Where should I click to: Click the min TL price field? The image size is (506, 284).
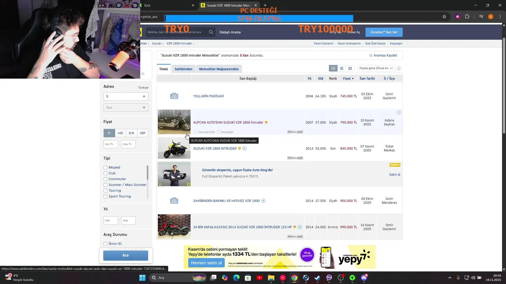(111, 144)
